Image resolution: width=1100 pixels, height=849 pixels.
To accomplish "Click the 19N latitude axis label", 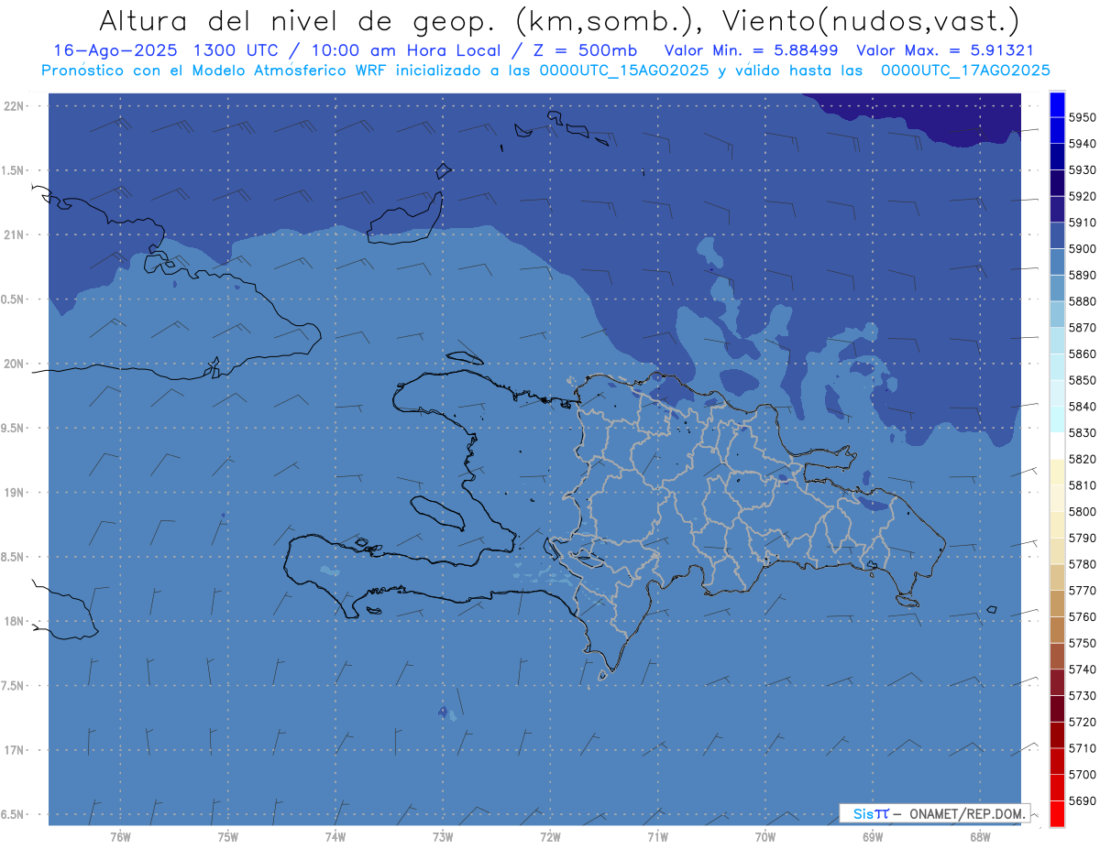I will 15,493.
